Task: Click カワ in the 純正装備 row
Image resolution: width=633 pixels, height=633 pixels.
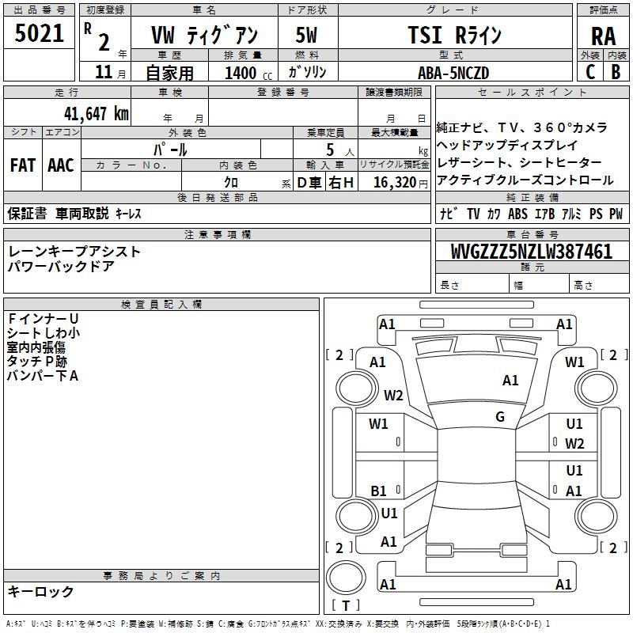Action: [494, 214]
